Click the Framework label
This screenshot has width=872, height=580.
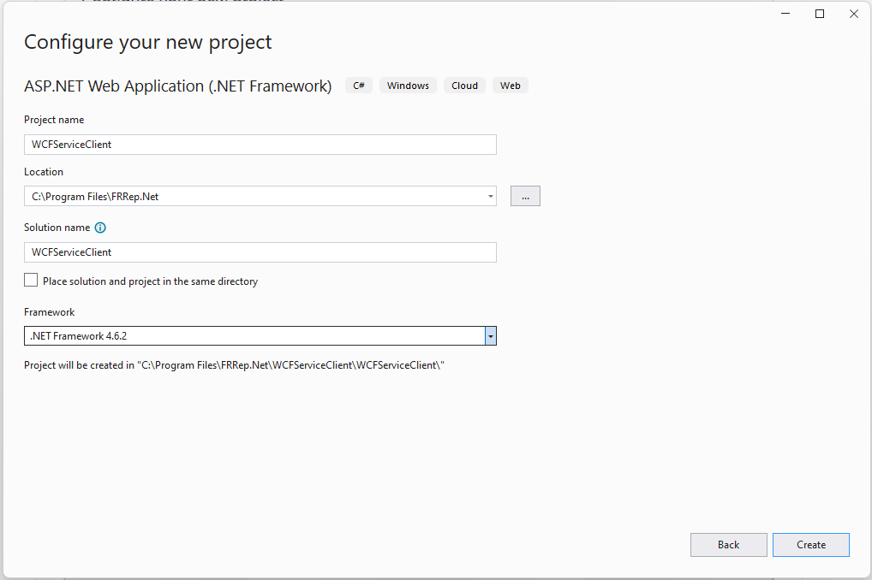click(x=49, y=312)
